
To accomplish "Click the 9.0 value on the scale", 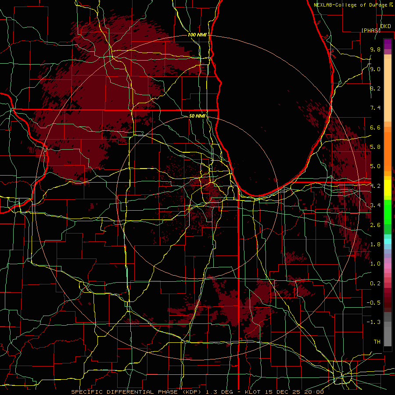I will pos(375,69).
